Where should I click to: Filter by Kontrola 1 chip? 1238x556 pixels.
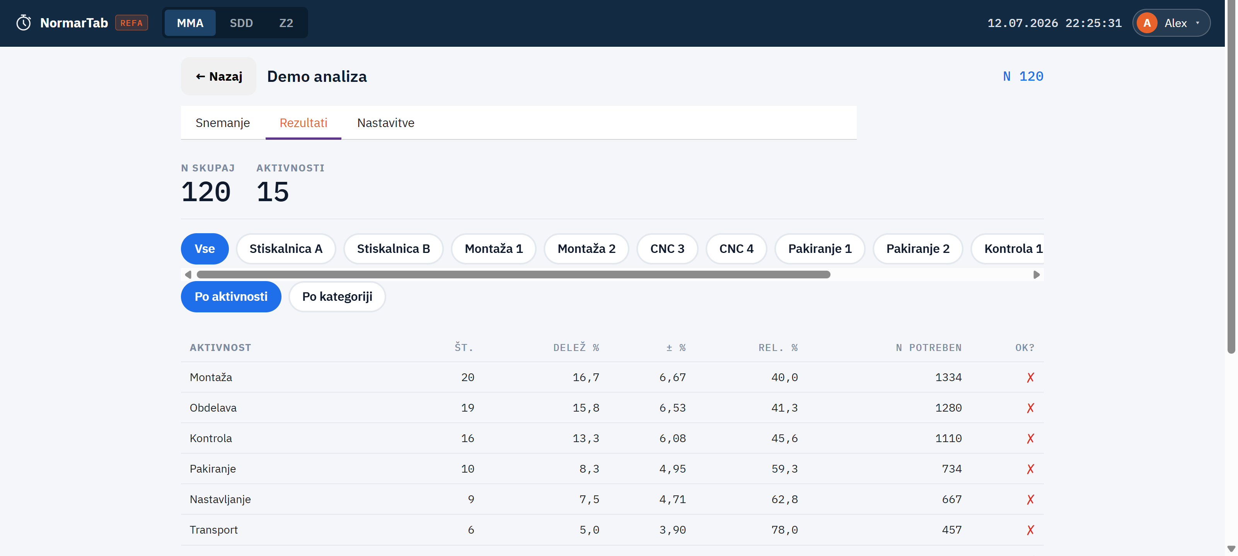pyautogui.click(x=1008, y=249)
